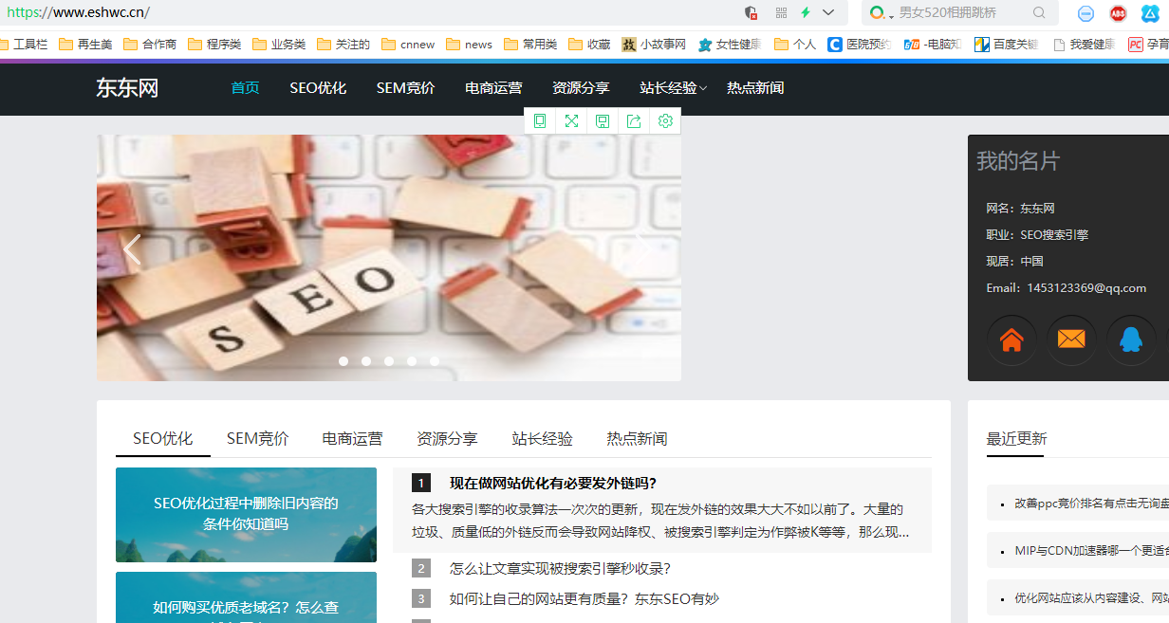Open the 医院预约 bookmark

click(x=859, y=45)
